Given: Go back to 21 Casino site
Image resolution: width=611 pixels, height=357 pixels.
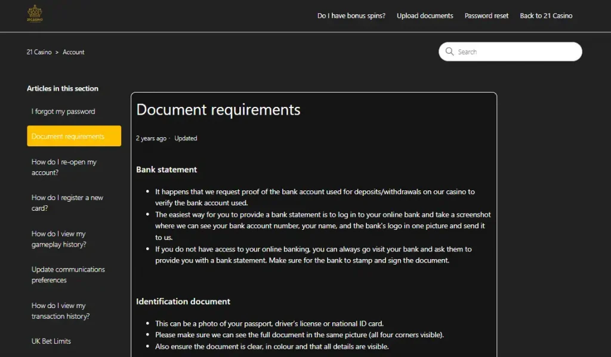Looking at the screenshot, I should [x=546, y=16].
